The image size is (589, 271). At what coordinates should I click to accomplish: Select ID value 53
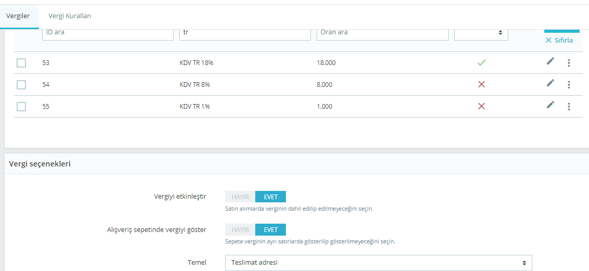point(46,63)
